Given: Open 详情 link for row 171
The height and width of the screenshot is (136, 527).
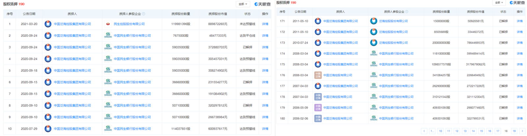Looking at the screenshot, I should coord(520,21).
